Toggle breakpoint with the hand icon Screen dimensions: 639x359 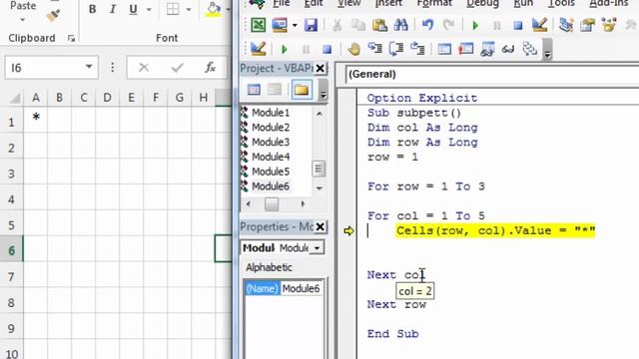tap(353, 49)
